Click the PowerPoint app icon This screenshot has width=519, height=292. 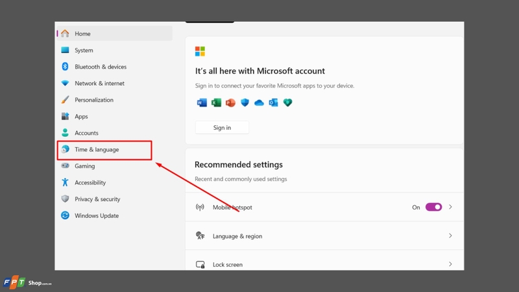(230, 103)
